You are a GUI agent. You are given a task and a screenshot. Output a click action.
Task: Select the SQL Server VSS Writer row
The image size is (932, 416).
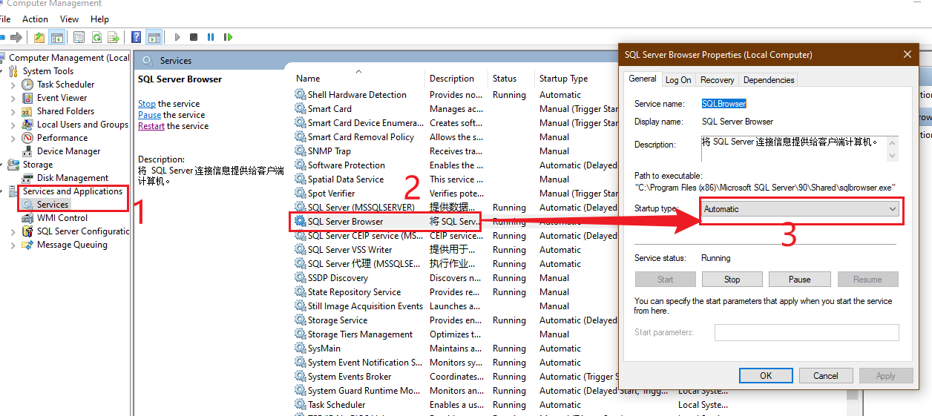[x=455, y=250]
